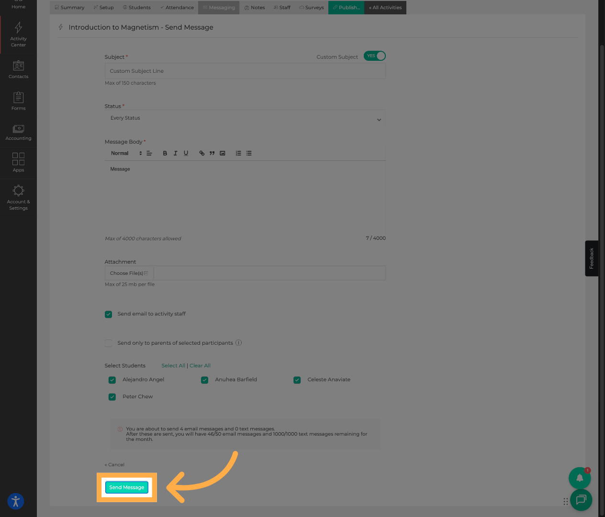The width and height of the screenshot is (605, 517).
Task: Insert an image via toolbar icon
Action: pos(223,153)
